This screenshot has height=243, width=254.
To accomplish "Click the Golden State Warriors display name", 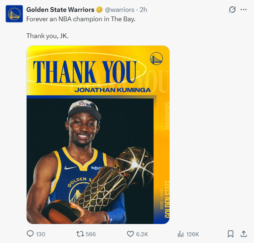I will click(60, 10).
